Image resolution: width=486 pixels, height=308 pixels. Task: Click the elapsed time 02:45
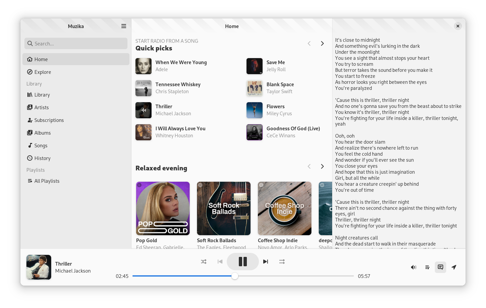(x=122, y=276)
